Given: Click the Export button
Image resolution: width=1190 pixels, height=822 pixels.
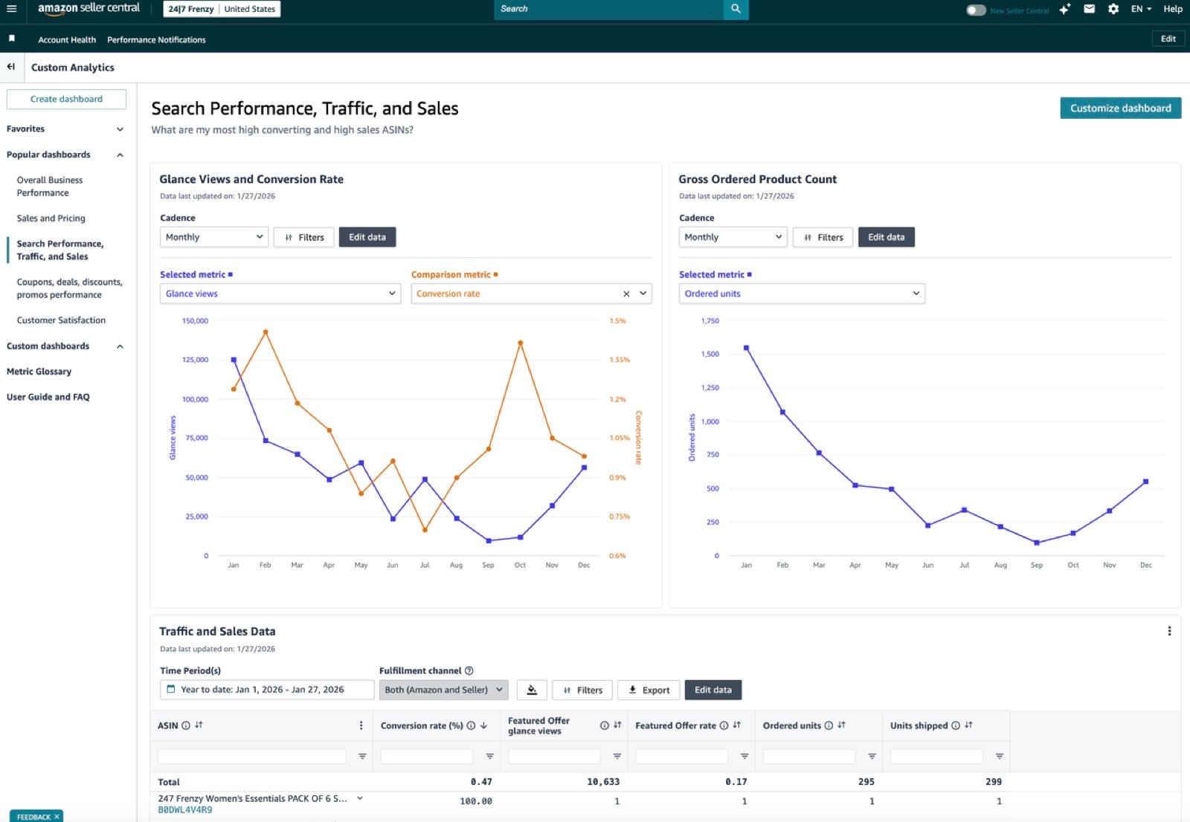Looking at the screenshot, I should [x=649, y=690].
